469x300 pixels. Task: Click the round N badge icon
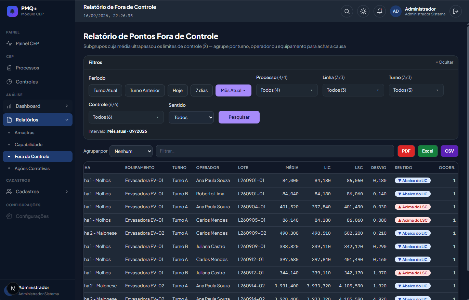13,288
